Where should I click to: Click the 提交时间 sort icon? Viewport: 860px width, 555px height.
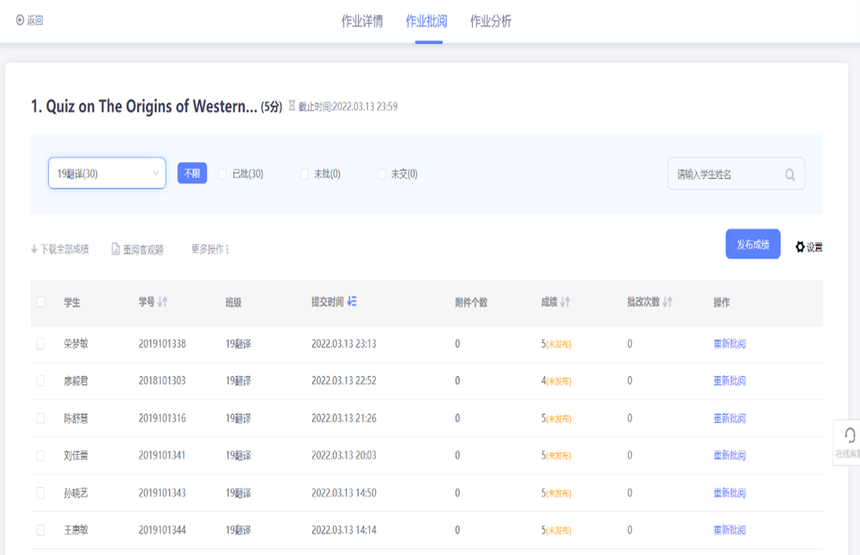(x=352, y=302)
